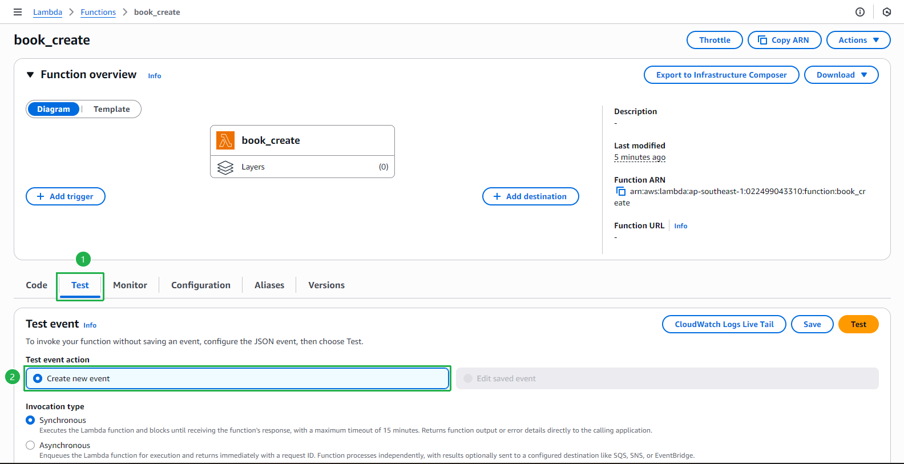
Task: Click the Layers stack icon
Action: click(x=225, y=167)
